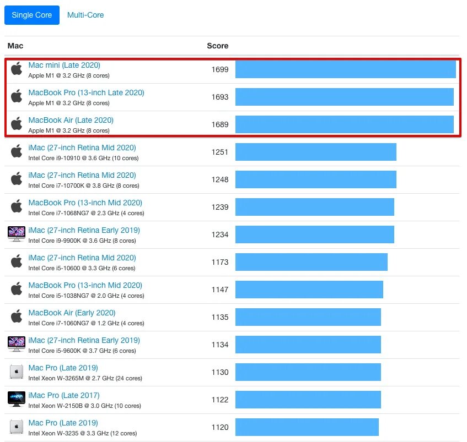Click the score value 1134
Viewport: 467px width, 442px height.
(x=220, y=345)
